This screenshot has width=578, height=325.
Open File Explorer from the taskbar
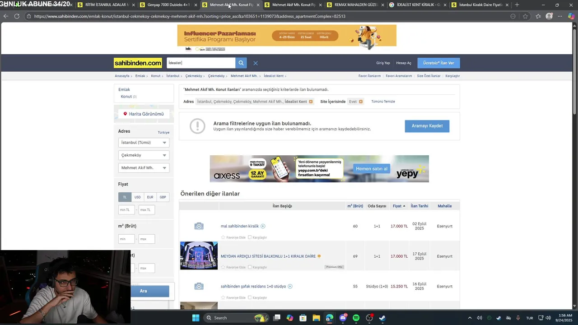(x=316, y=318)
